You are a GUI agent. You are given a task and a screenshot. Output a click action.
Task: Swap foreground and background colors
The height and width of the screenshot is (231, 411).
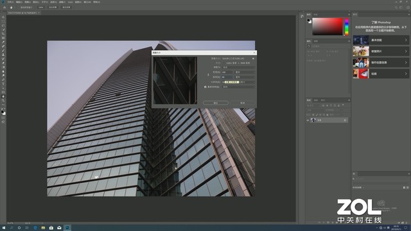pos(4,109)
